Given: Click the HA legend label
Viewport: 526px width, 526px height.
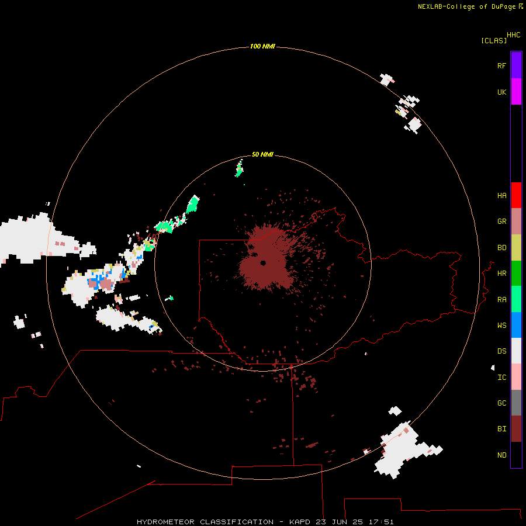Looking at the screenshot, I should pos(501,196).
